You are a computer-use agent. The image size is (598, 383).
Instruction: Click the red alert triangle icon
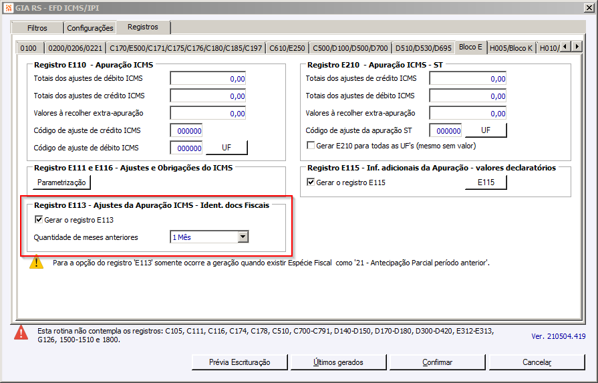[x=21, y=332]
